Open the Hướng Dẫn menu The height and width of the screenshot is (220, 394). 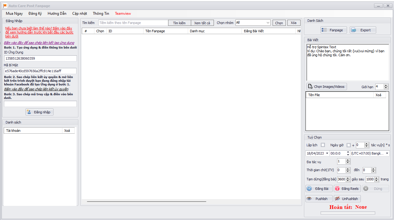coord(57,14)
